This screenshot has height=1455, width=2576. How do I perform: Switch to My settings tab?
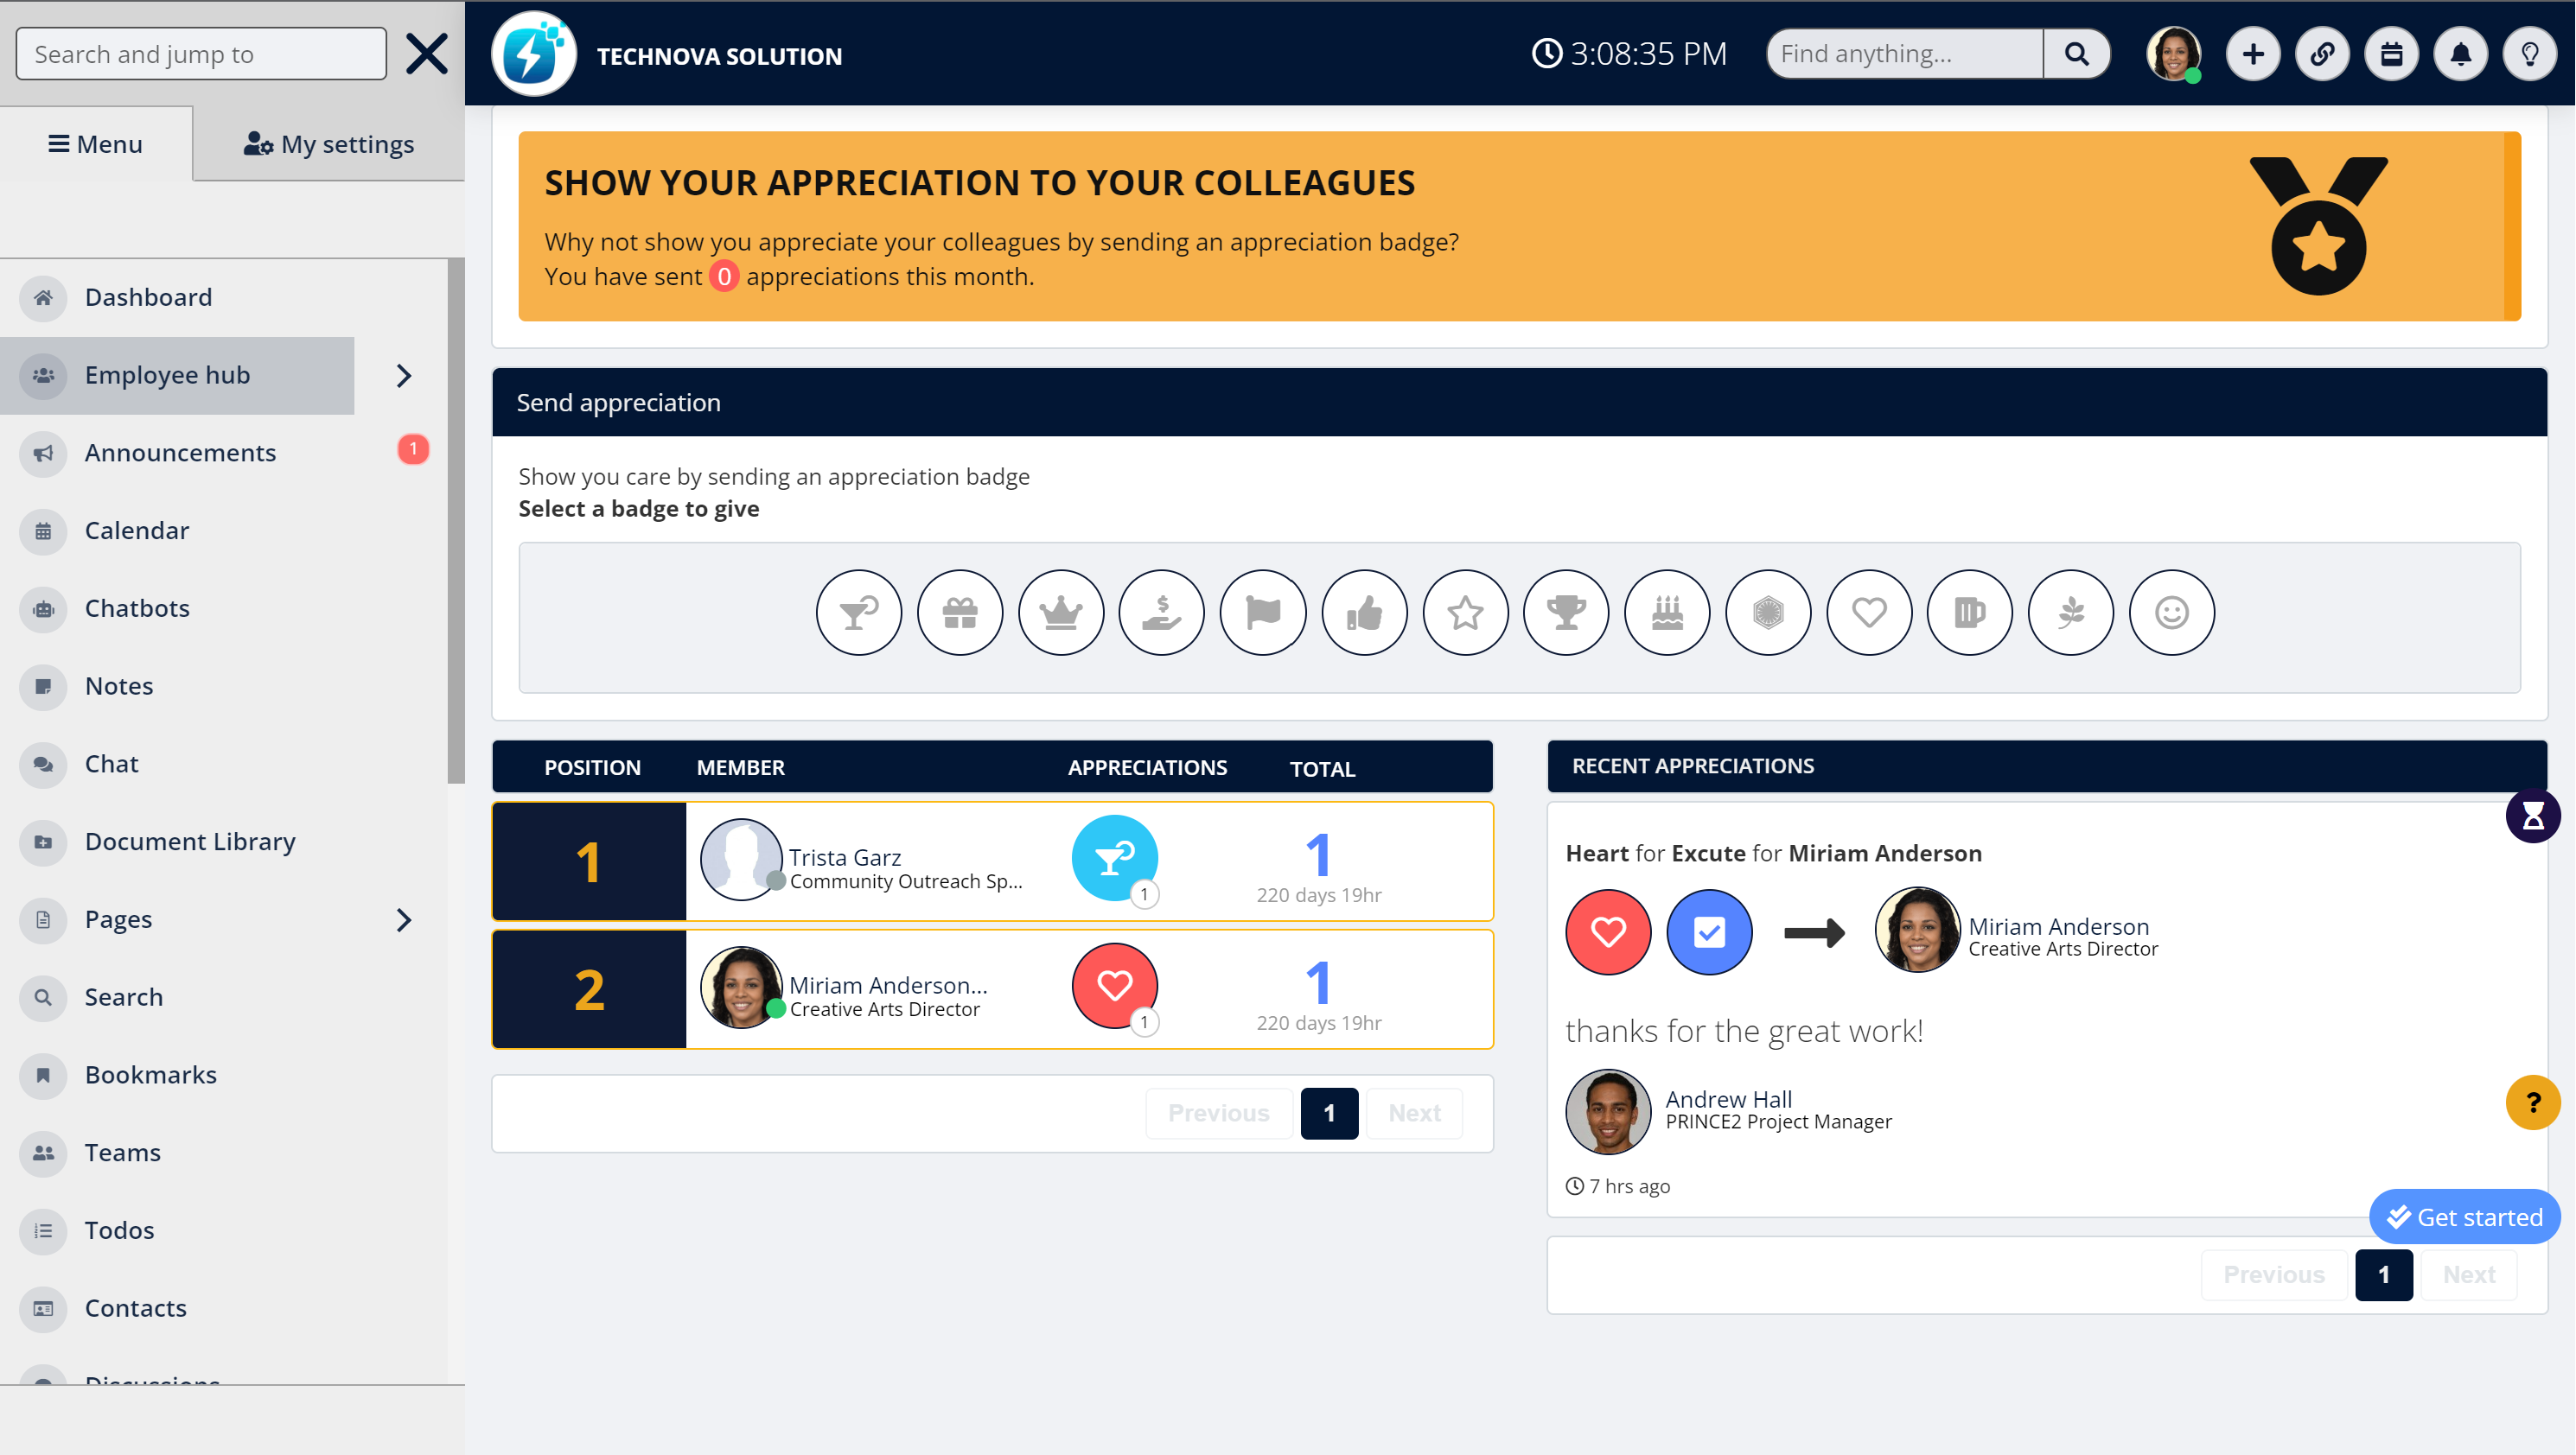[328, 144]
